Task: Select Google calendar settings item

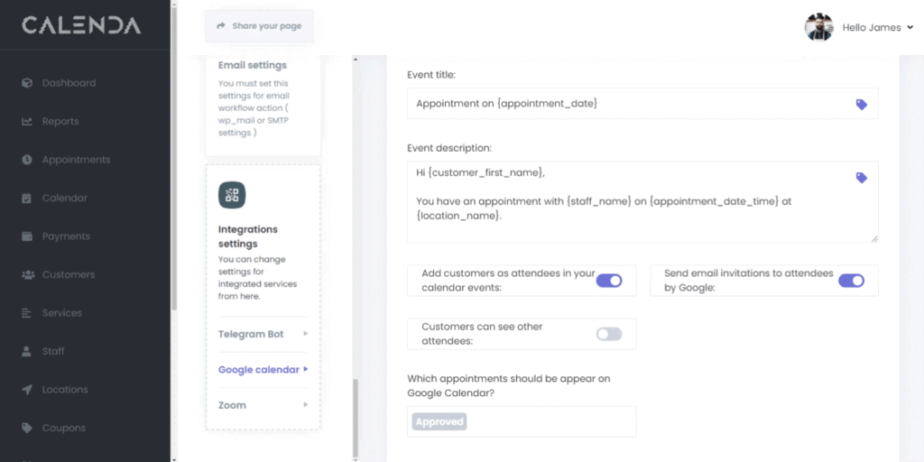Action: tap(263, 369)
